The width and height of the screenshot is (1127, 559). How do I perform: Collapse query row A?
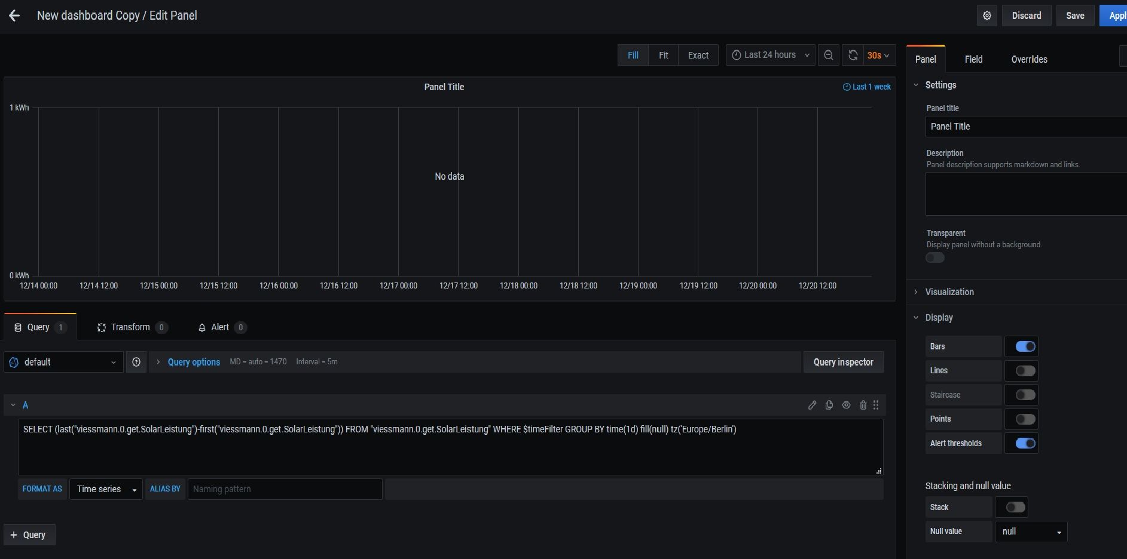pyautogui.click(x=13, y=405)
